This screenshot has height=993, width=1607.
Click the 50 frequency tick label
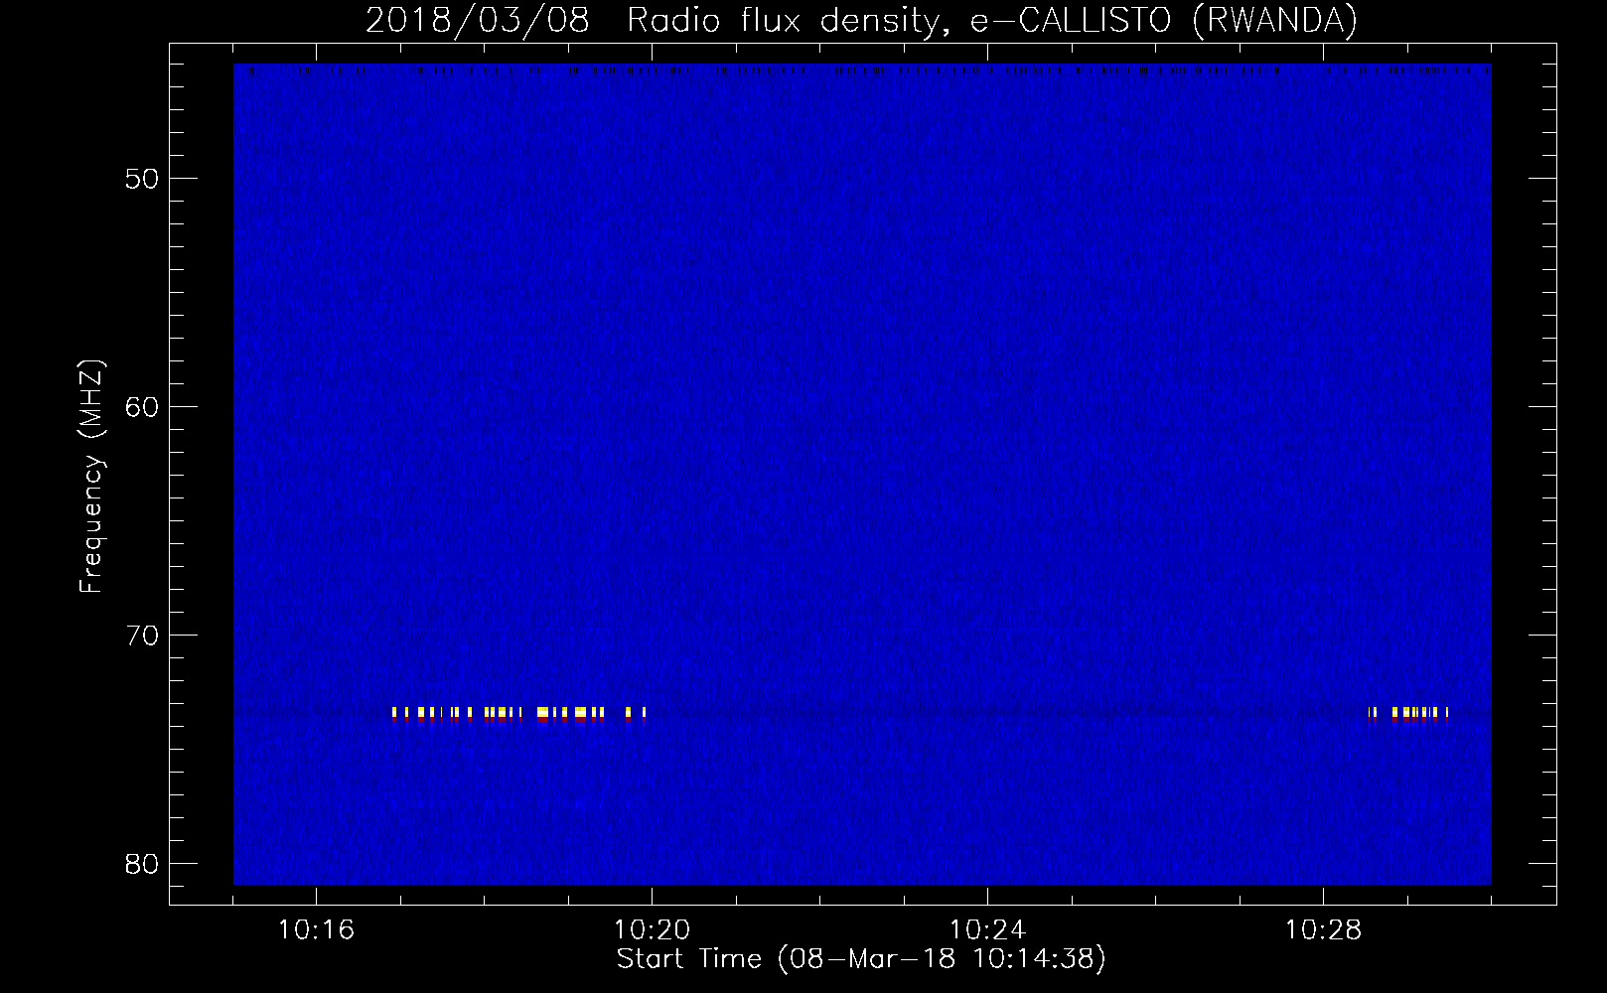click(x=142, y=180)
